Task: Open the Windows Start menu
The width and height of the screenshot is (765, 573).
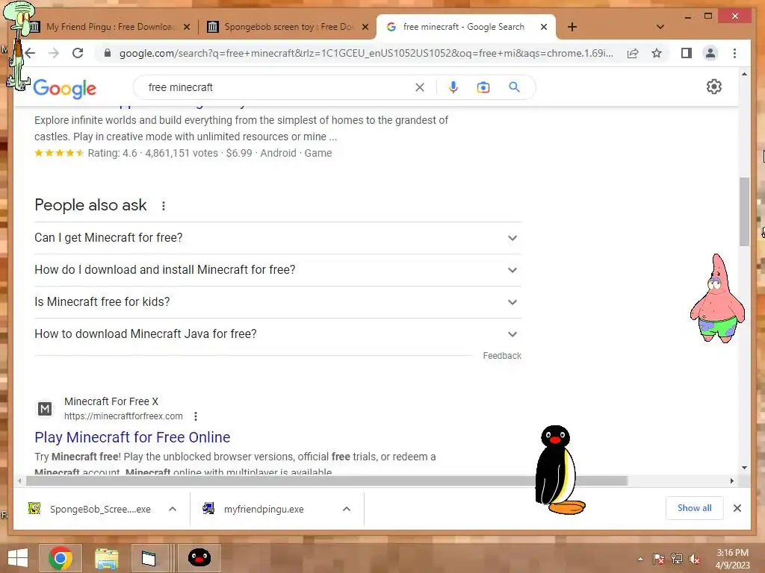Action: coord(18,558)
